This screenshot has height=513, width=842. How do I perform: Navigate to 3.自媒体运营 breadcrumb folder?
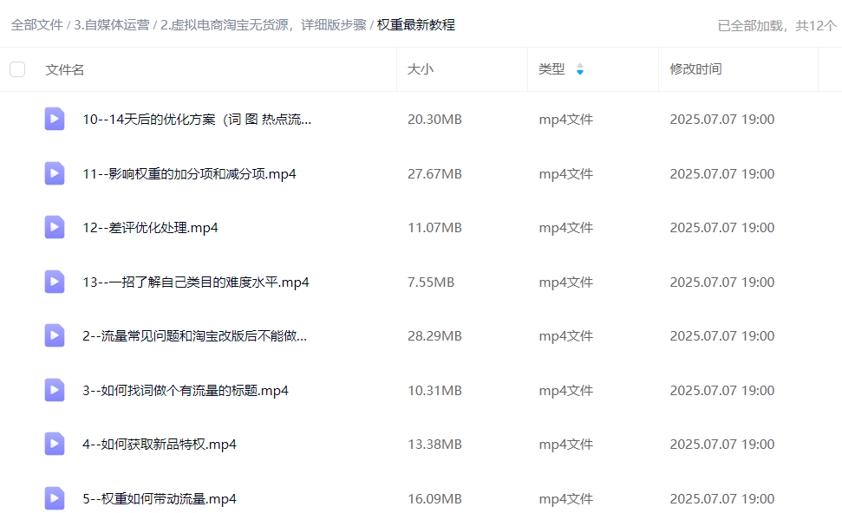(111, 25)
